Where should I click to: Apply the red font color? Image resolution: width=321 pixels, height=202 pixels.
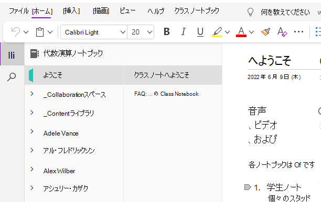(241, 32)
